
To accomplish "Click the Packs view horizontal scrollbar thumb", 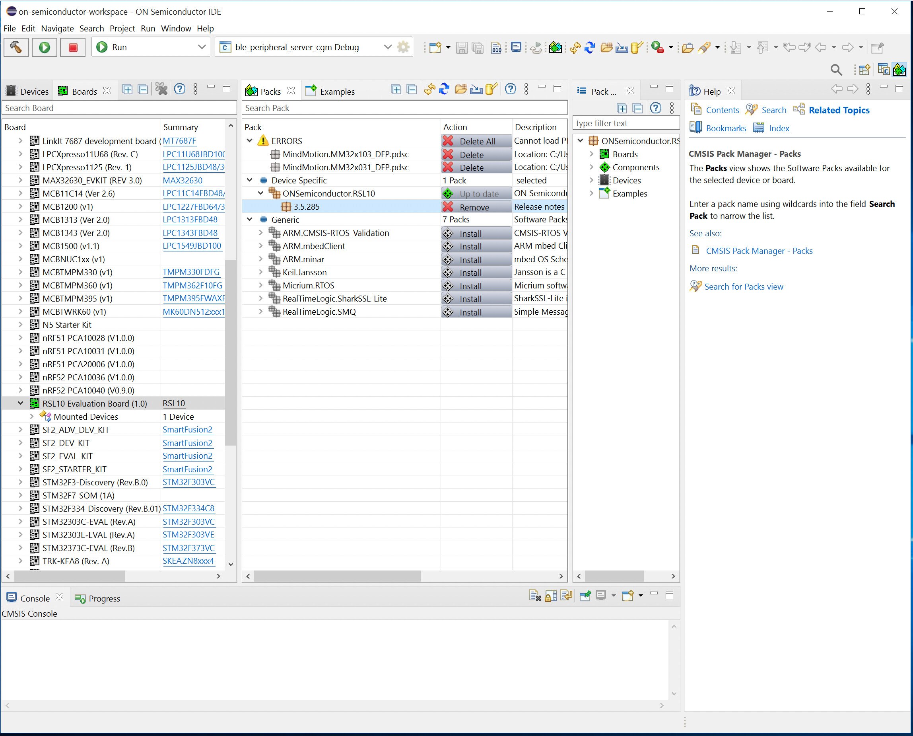I will pos(337,576).
